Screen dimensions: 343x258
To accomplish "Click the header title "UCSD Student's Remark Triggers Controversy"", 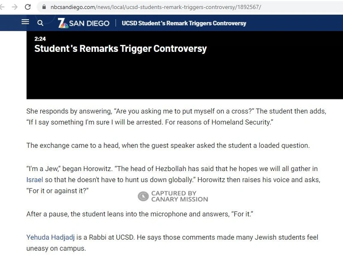I will [x=184, y=23].
